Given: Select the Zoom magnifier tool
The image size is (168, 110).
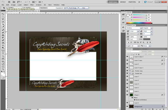Looking at the screenshot, I should [3, 69].
